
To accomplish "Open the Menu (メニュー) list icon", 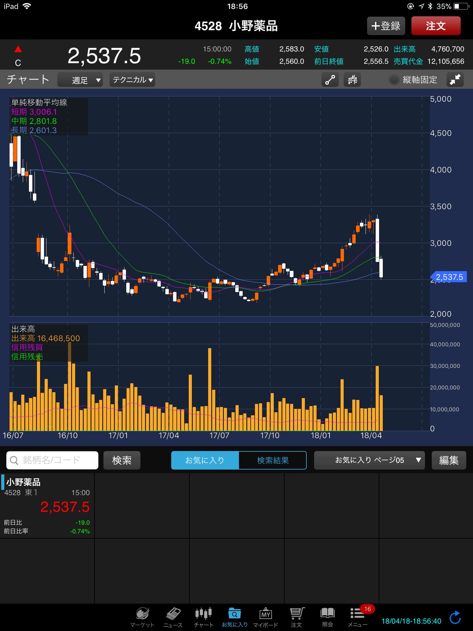I will coord(358,617).
